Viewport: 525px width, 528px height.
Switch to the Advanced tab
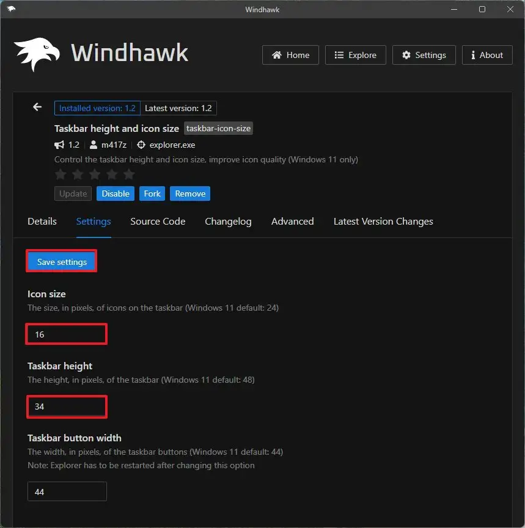point(293,221)
